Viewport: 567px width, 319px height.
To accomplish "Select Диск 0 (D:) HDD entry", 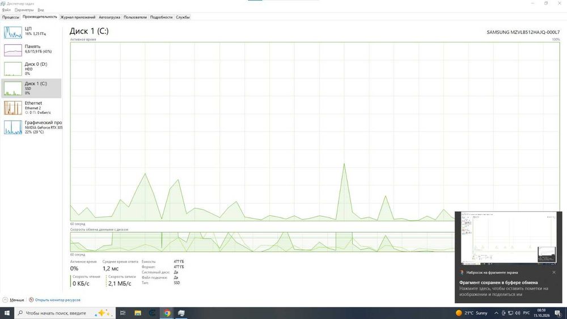I will [x=31, y=69].
